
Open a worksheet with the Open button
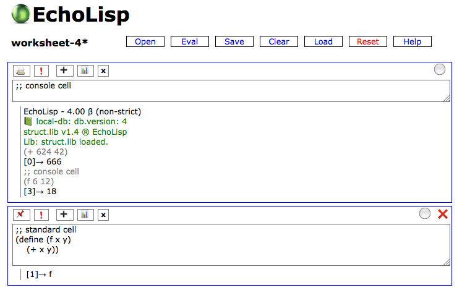pyautogui.click(x=145, y=41)
